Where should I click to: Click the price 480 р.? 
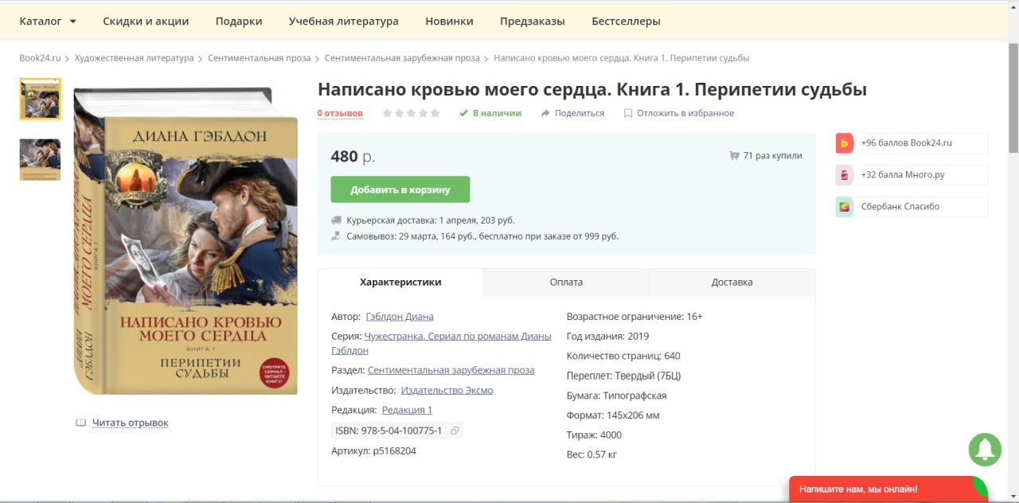pyautogui.click(x=353, y=157)
